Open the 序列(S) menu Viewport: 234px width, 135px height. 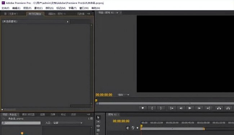coord(50,8)
